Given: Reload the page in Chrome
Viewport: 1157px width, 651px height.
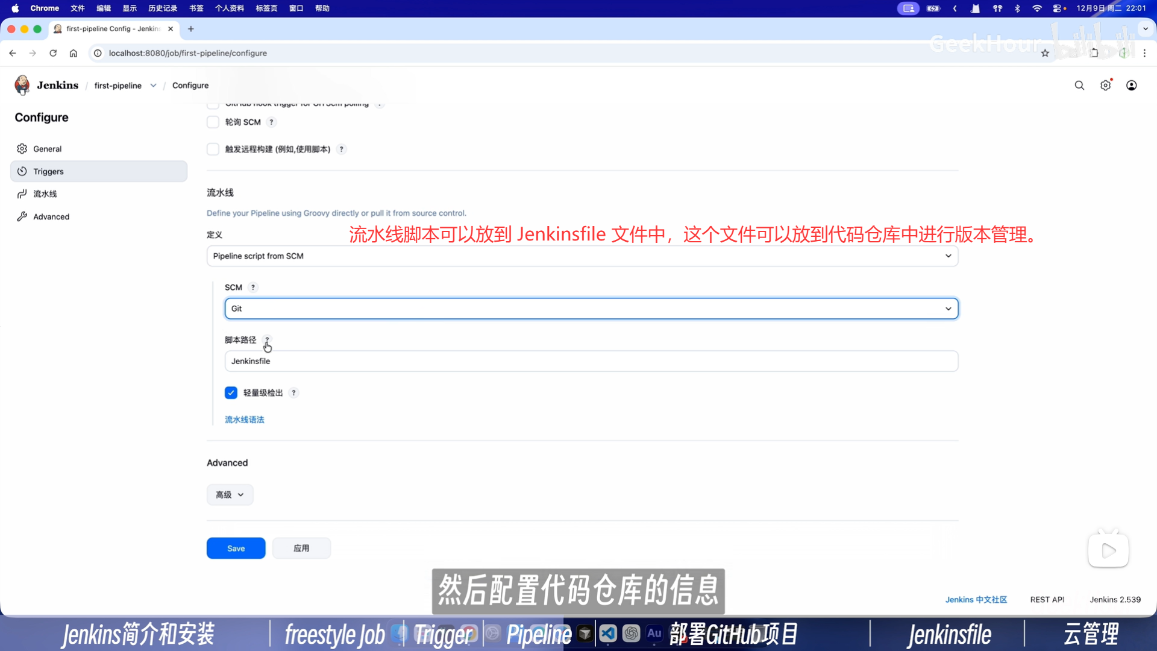Looking at the screenshot, I should coord(53,53).
